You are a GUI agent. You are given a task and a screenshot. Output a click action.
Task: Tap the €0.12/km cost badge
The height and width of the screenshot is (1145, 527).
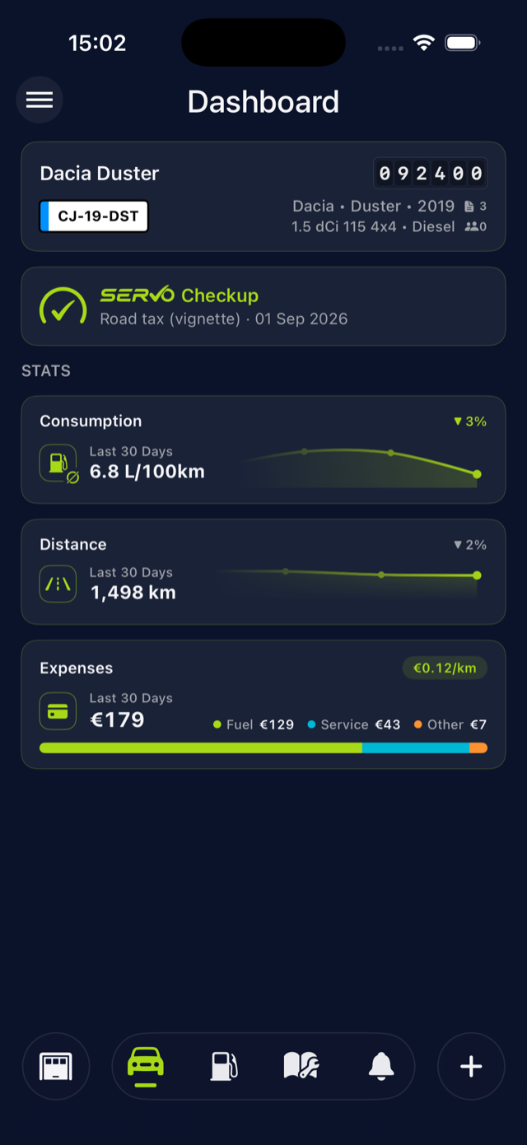445,668
